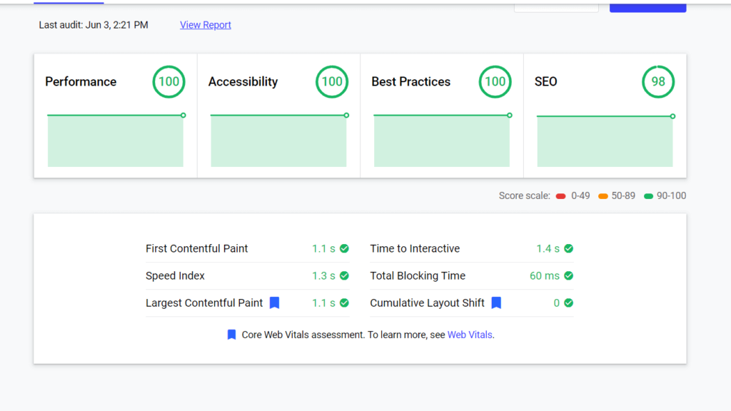The width and height of the screenshot is (731, 411).
Task: Click the blue button at top right
Action: click(x=647, y=6)
